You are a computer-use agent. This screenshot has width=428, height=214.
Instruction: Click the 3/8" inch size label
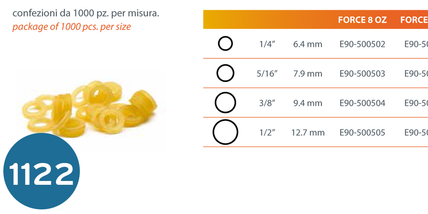click(267, 103)
